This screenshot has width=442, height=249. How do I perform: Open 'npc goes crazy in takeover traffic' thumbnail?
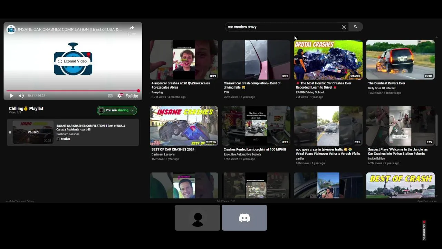[328, 126]
